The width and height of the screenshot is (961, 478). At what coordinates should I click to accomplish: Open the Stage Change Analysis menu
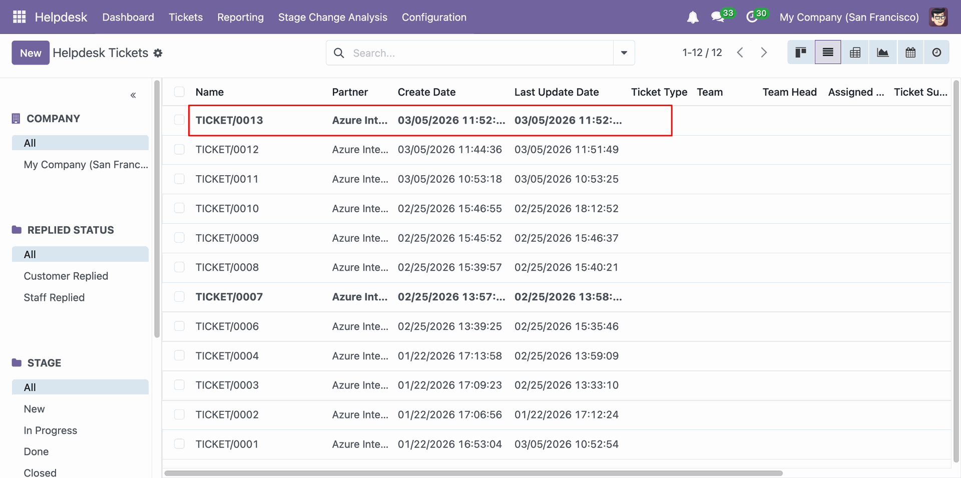(x=332, y=17)
